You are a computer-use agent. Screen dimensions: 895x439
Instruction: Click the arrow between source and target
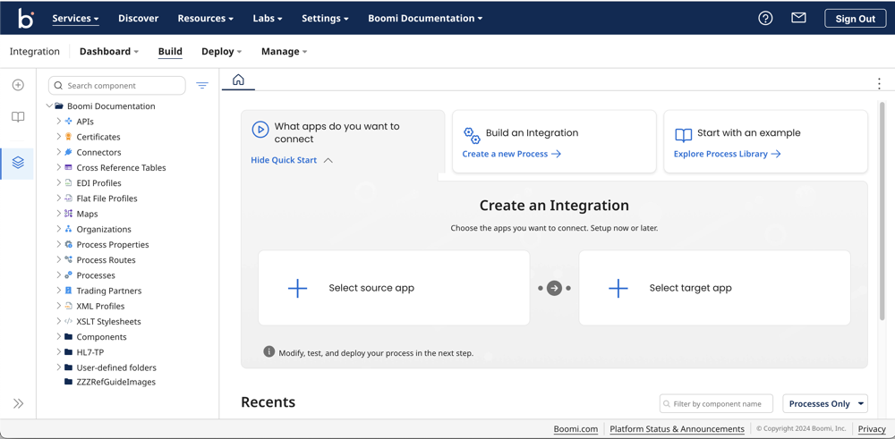pos(554,288)
